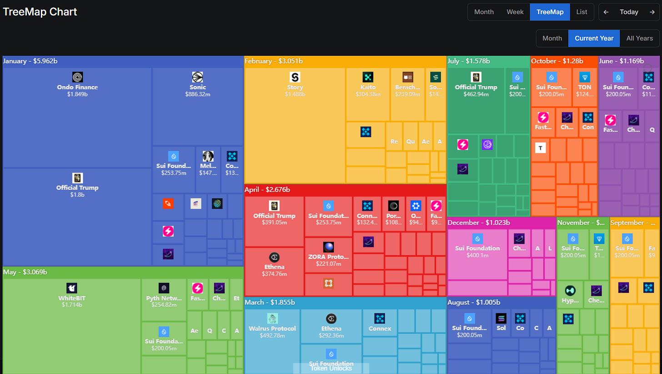662x374 pixels.
Task: Click the Berachain icon in February
Action: tap(408, 77)
